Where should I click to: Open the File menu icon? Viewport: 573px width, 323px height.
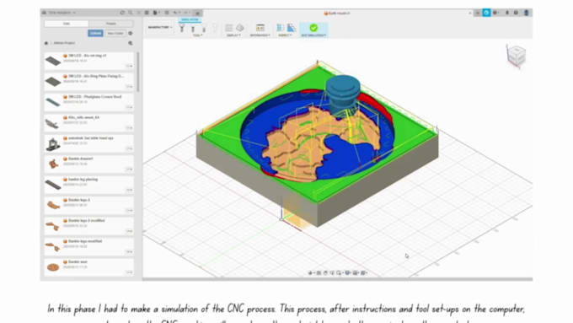point(156,13)
